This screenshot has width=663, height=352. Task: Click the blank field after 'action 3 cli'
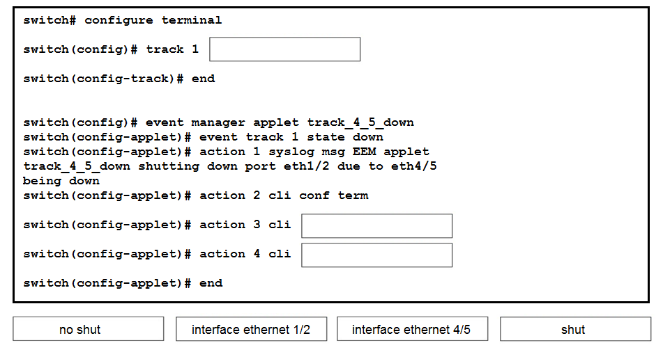(376, 226)
